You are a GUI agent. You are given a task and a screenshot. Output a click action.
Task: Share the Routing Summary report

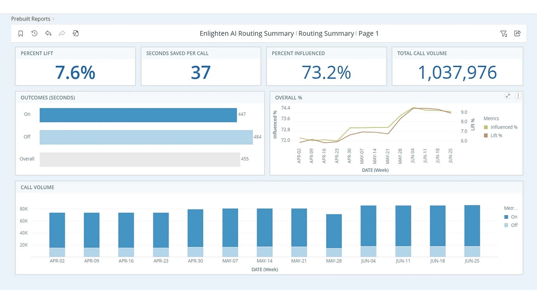[517, 33]
